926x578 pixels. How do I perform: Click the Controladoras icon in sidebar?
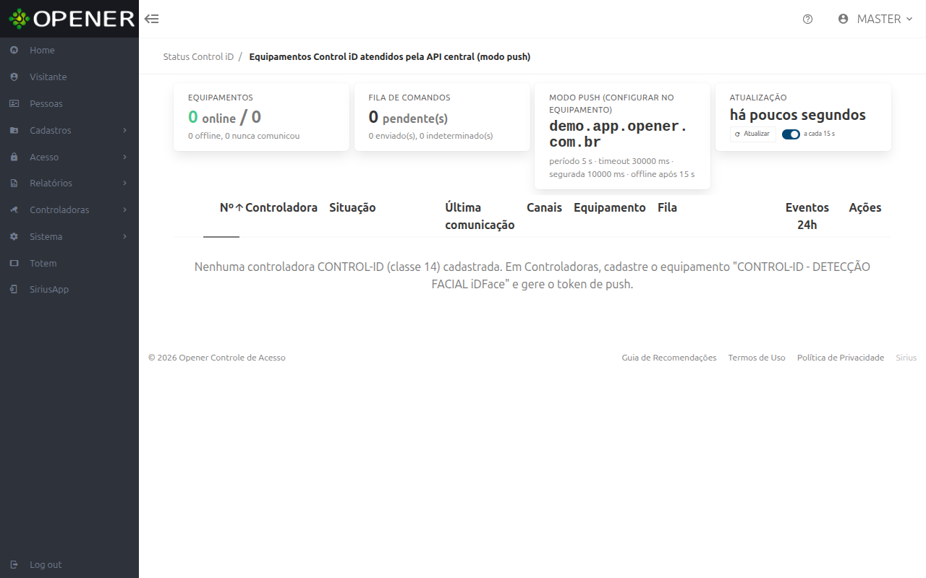coord(14,210)
